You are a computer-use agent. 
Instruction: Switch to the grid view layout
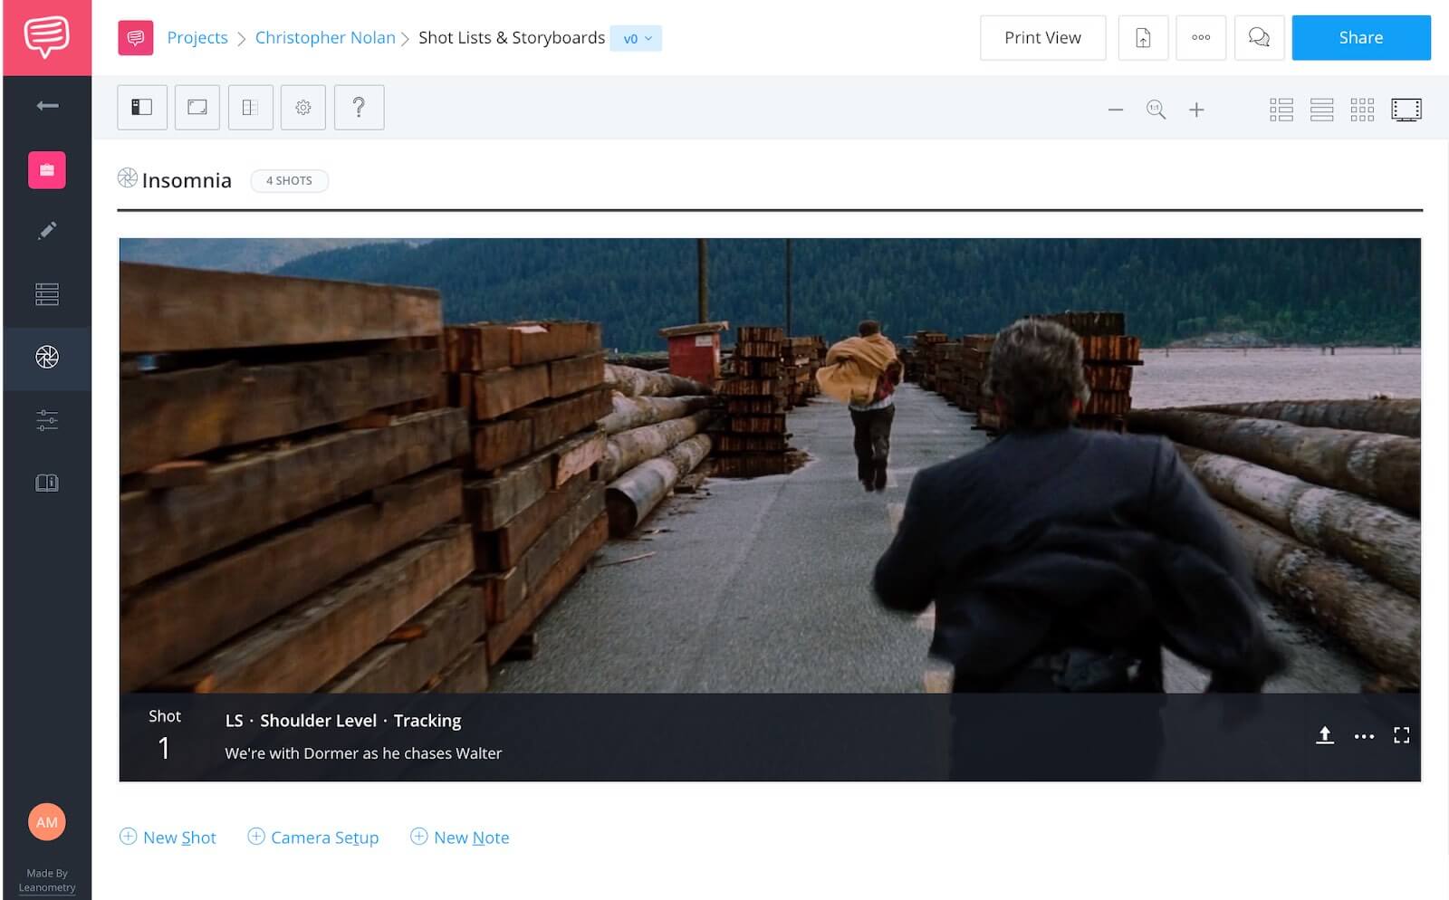1362,110
